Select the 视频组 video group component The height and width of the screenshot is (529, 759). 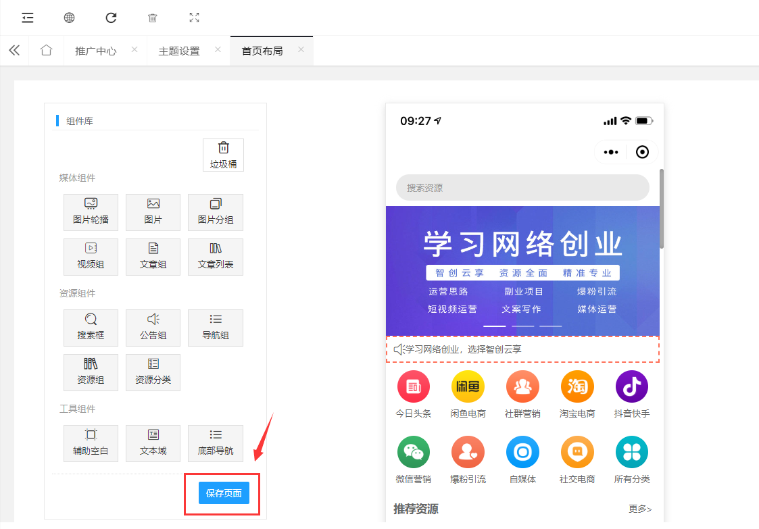(91, 257)
